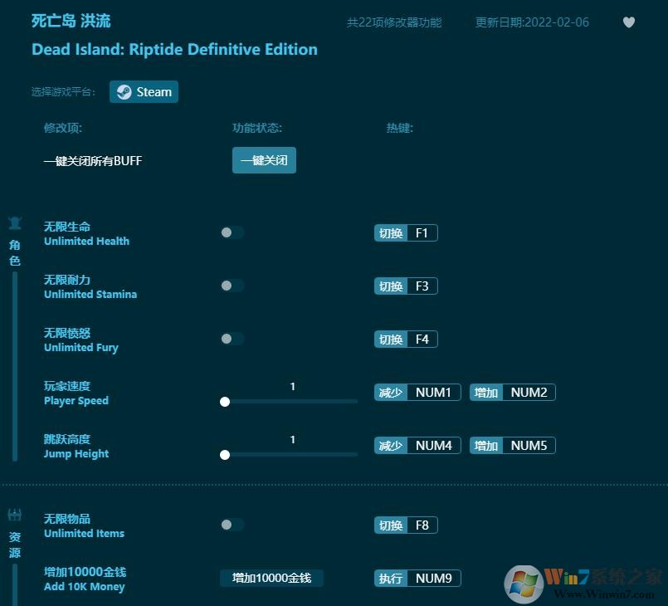Screen dimensions: 668x606
Task: Click the Player Speed slider handle
Action: [225, 402]
